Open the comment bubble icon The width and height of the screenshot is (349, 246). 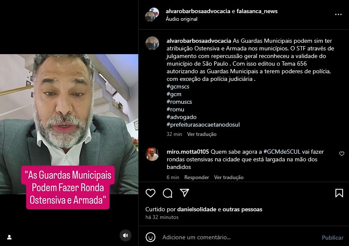(x=168, y=193)
